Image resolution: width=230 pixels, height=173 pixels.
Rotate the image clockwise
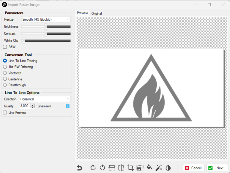[93, 168]
